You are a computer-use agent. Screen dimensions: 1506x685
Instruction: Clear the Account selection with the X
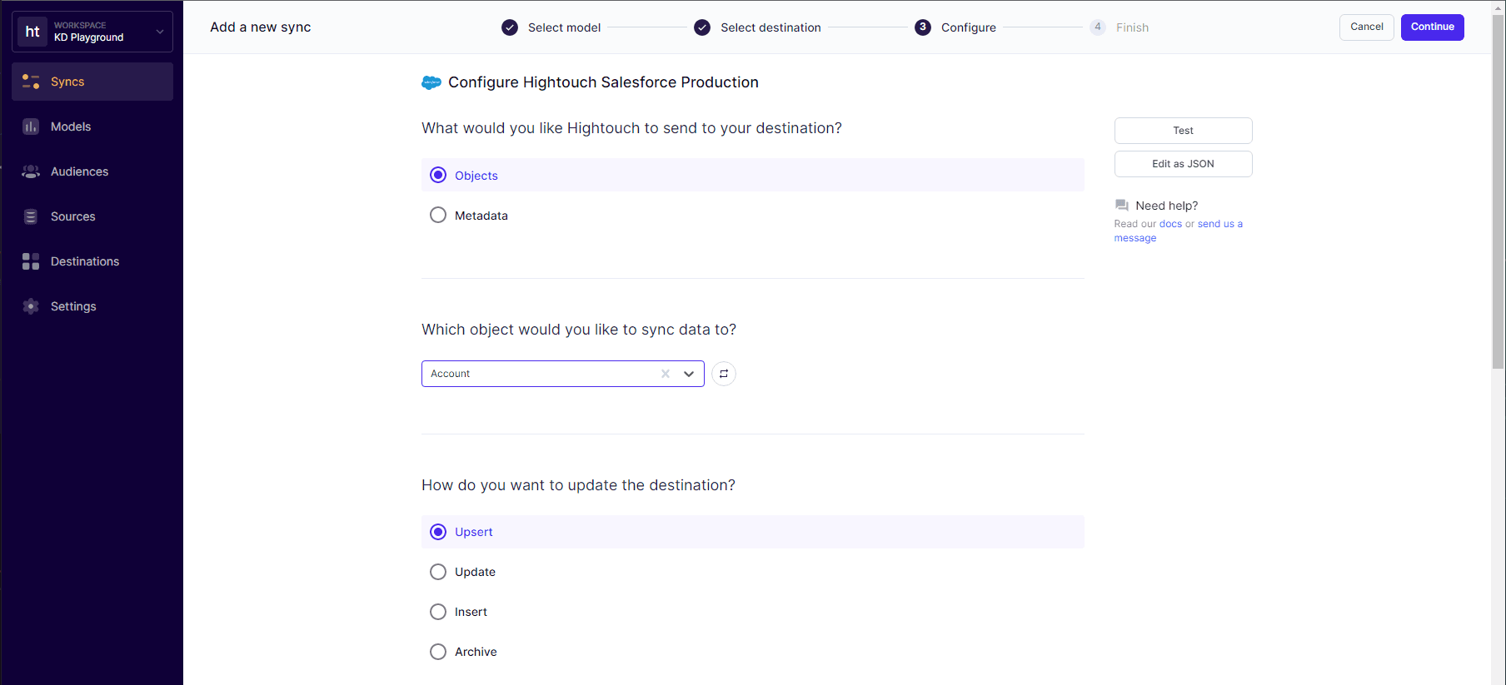[x=666, y=374]
